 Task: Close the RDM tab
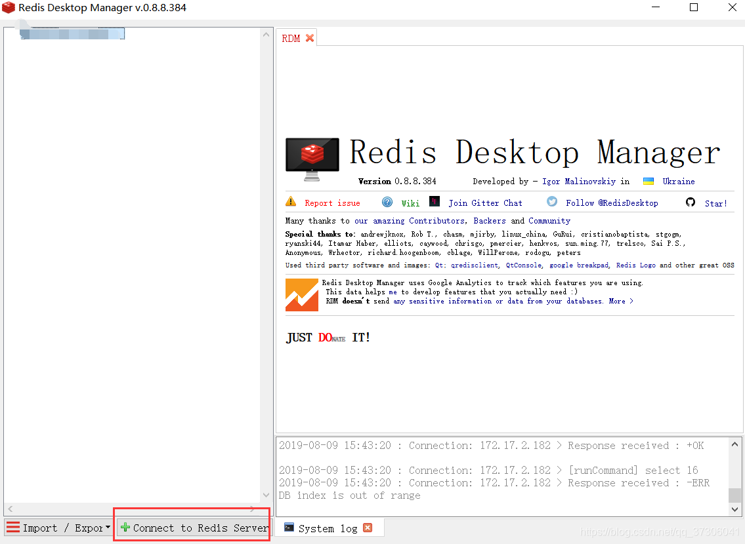click(x=310, y=38)
